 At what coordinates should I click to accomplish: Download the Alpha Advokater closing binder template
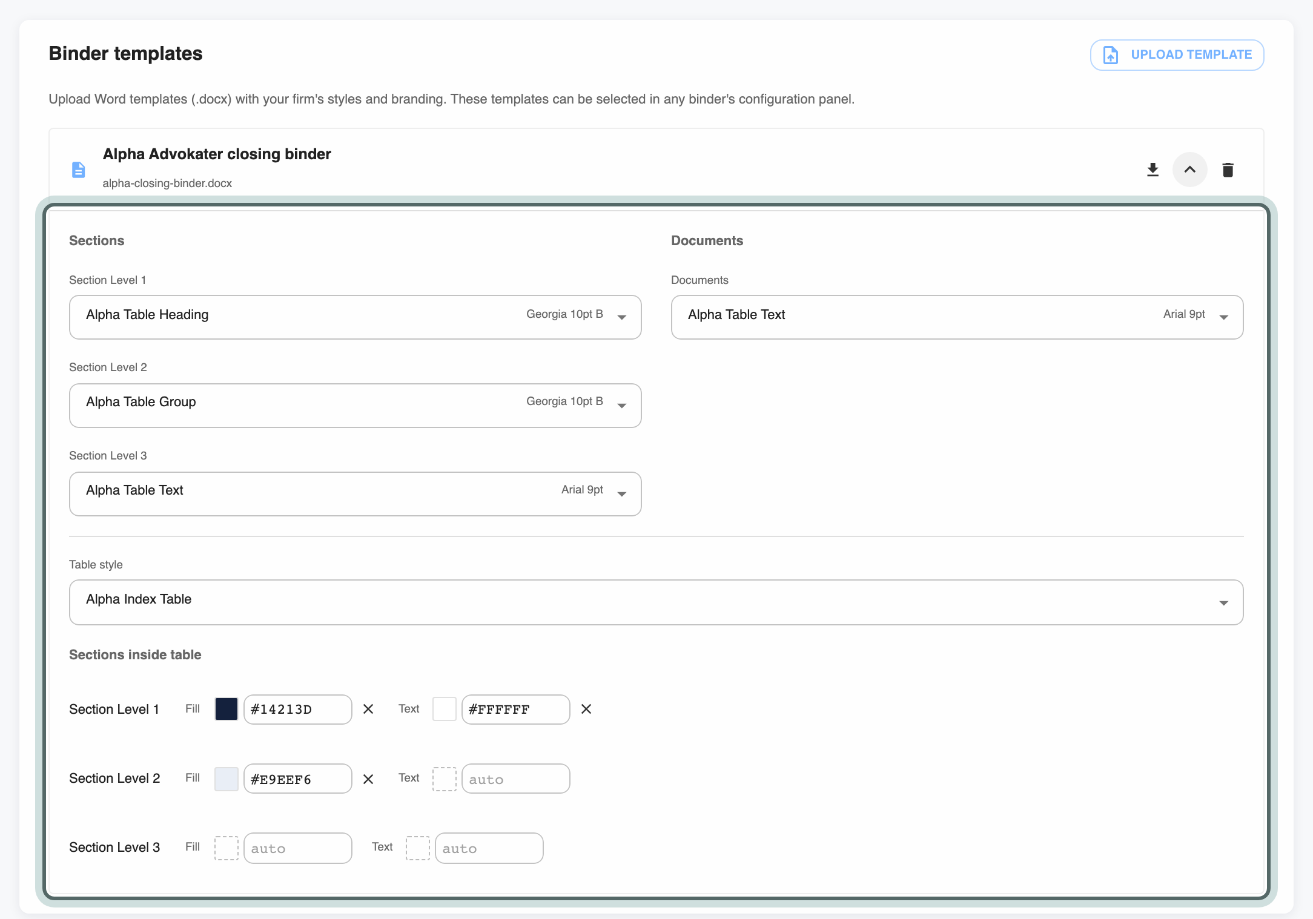point(1153,170)
